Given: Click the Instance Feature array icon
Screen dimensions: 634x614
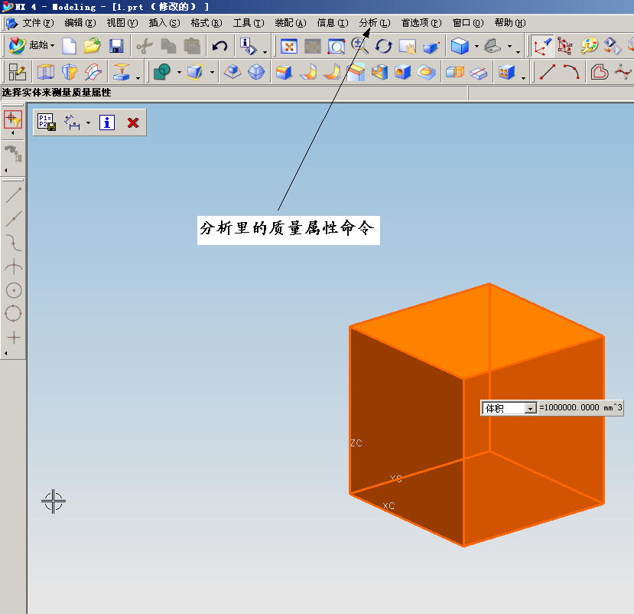Looking at the screenshot, I should (506, 73).
